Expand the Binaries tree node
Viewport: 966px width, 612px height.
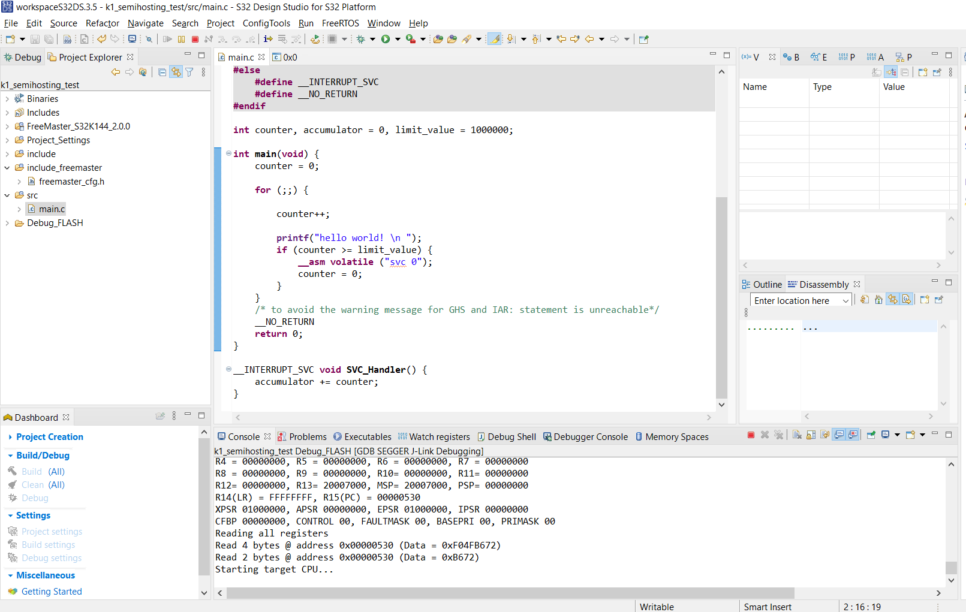(x=7, y=98)
